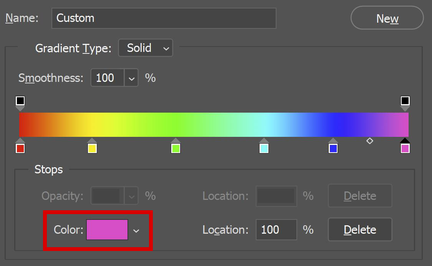Open the Color swatch dropdown arrow
The height and width of the screenshot is (266, 432).
tap(136, 229)
